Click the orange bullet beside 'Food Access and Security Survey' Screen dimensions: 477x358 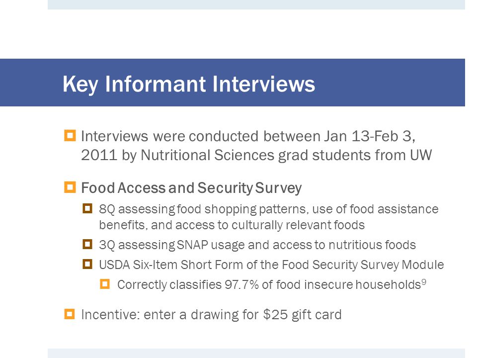70,187
